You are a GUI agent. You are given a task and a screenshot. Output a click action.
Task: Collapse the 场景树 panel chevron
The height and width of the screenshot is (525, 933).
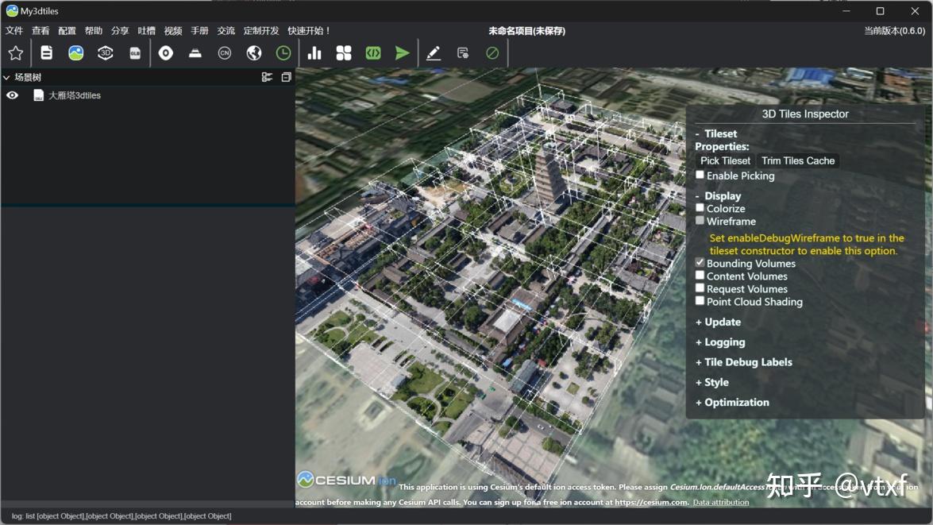(6, 78)
